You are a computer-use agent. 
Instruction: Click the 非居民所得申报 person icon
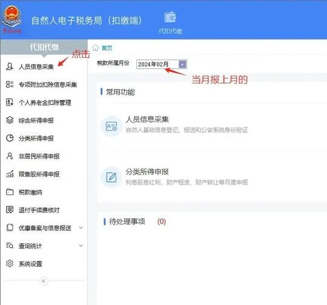[x=10, y=156]
